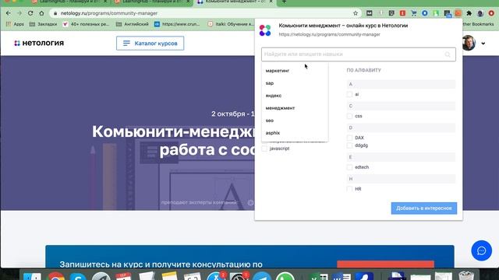Open the Other Bookmarks folder
This screenshot has height=280, width=499.
pos(478,24)
